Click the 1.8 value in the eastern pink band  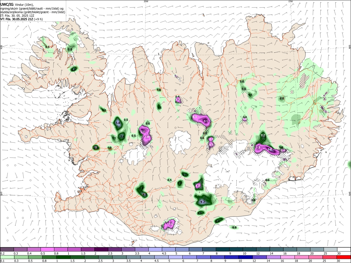coord(258,148)
